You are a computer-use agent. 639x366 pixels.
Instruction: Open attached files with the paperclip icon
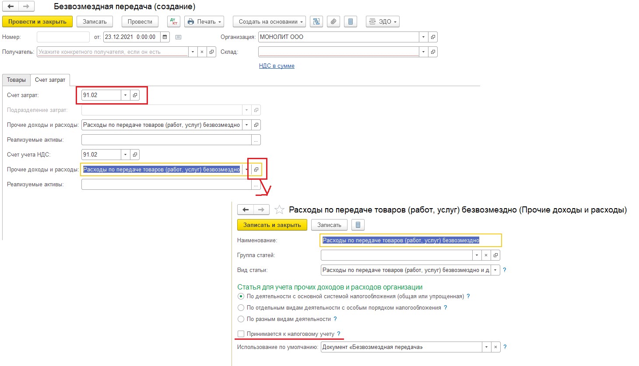[334, 21]
